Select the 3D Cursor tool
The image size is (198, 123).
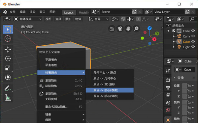click(8, 38)
